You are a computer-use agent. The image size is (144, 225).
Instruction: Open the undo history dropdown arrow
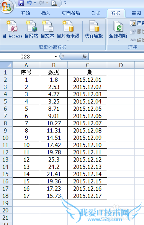35,3
